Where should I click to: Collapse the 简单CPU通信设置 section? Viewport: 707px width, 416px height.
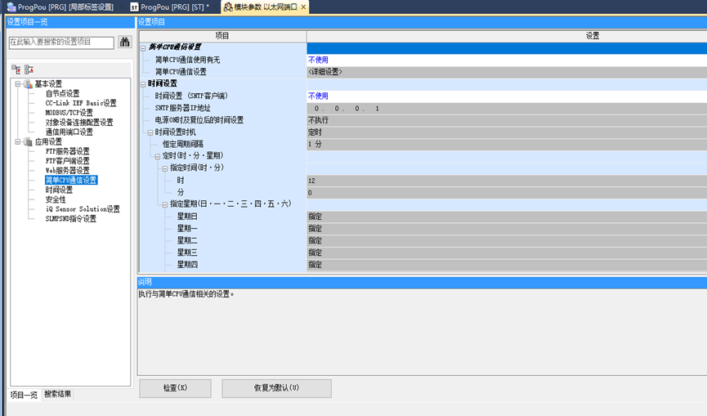click(143, 47)
